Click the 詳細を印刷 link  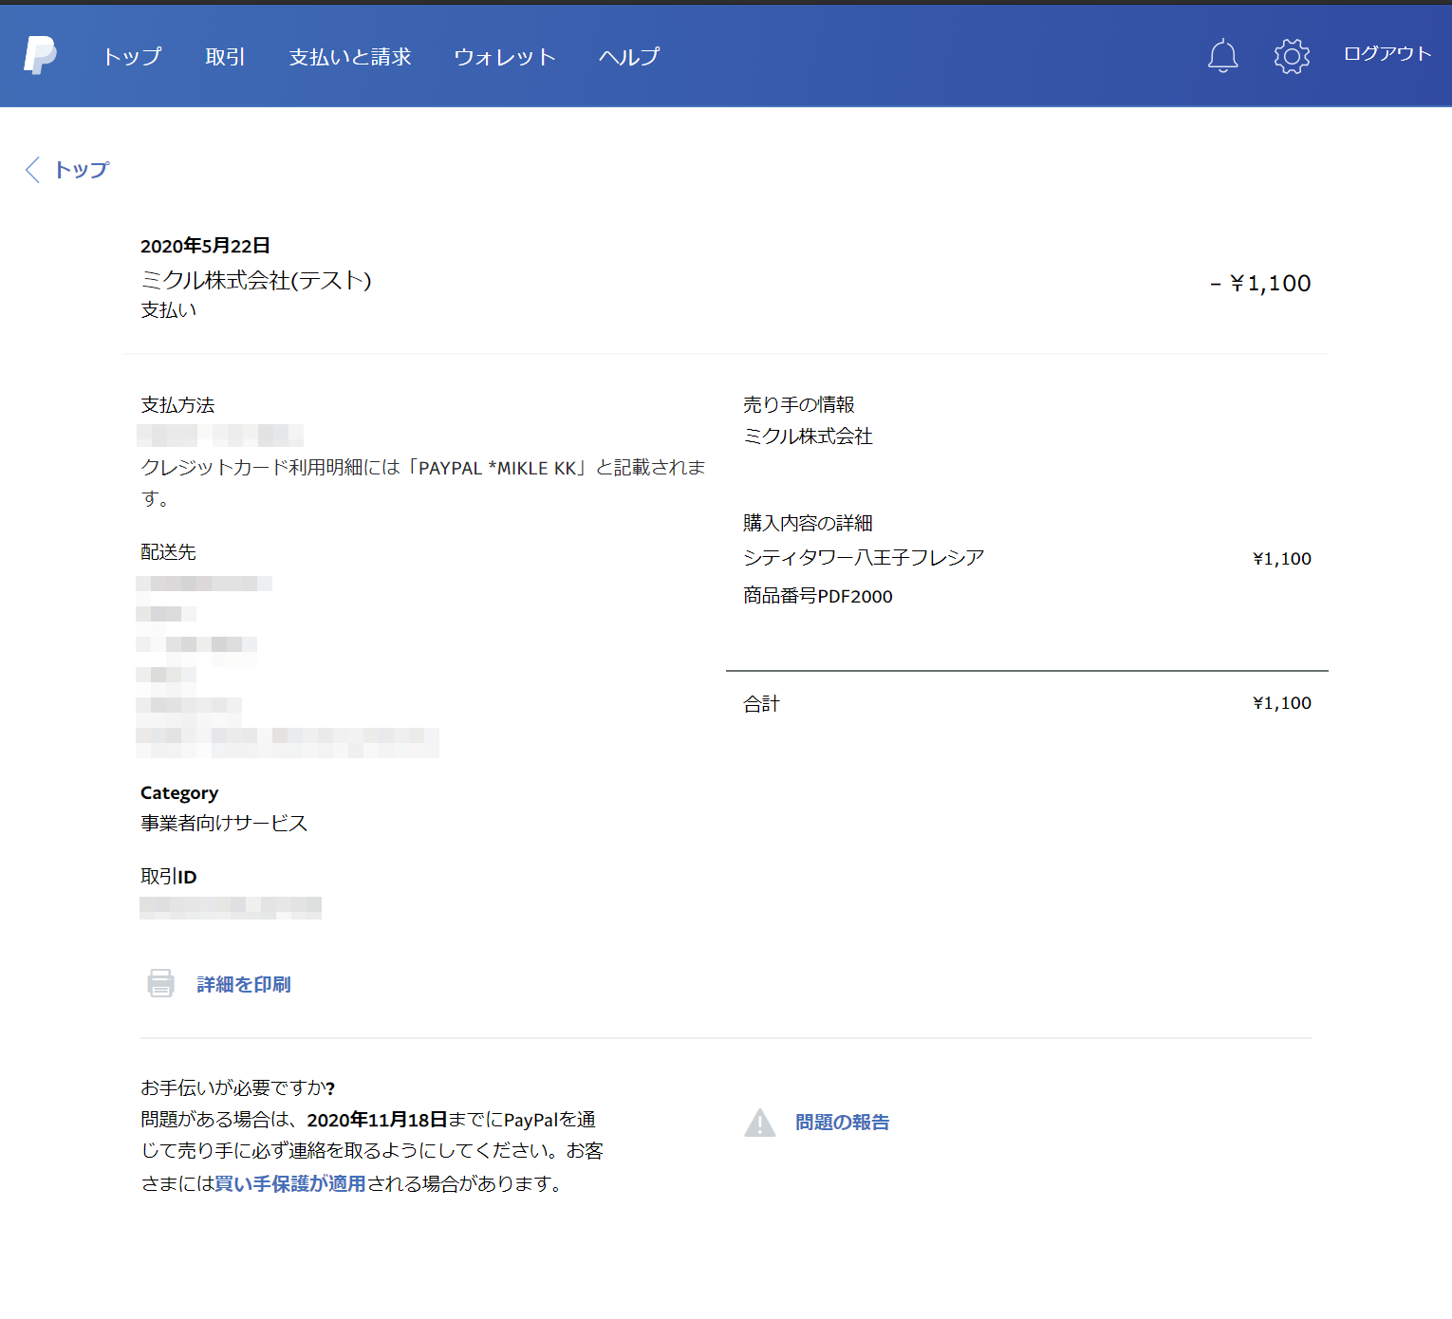pyautogui.click(x=243, y=984)
